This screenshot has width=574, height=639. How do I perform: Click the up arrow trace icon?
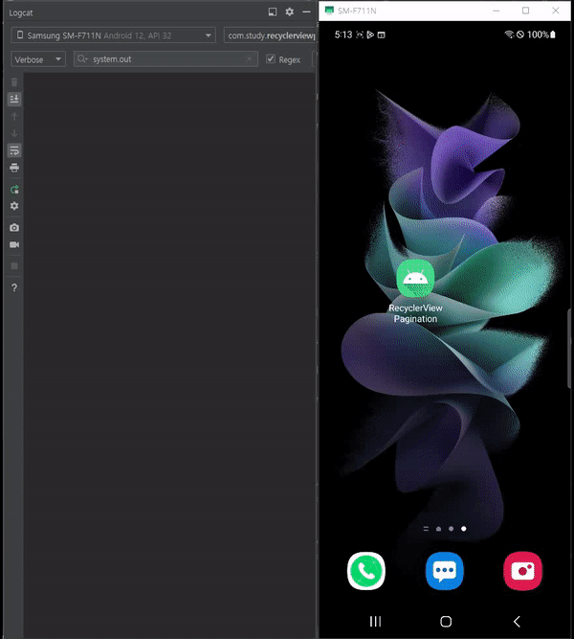pyautogui.click(x=14, y=117)
